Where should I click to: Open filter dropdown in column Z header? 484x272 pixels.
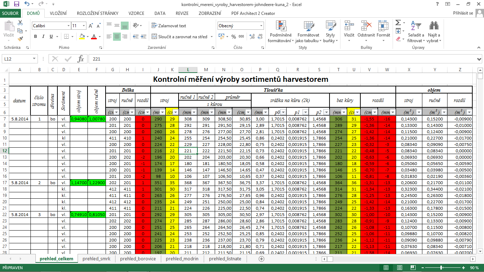(x=469, y=112)
